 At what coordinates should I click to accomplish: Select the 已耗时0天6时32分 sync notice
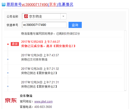coord(51,34)
